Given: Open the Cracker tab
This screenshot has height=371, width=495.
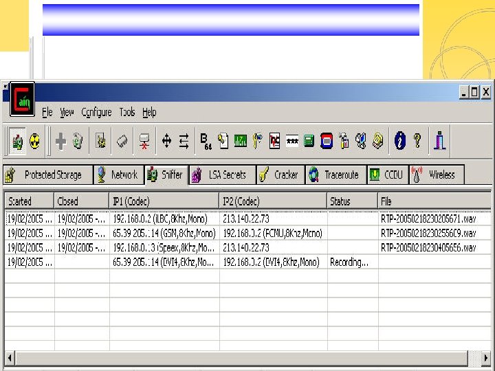Looking at the screenshot, I should point(280,175).
